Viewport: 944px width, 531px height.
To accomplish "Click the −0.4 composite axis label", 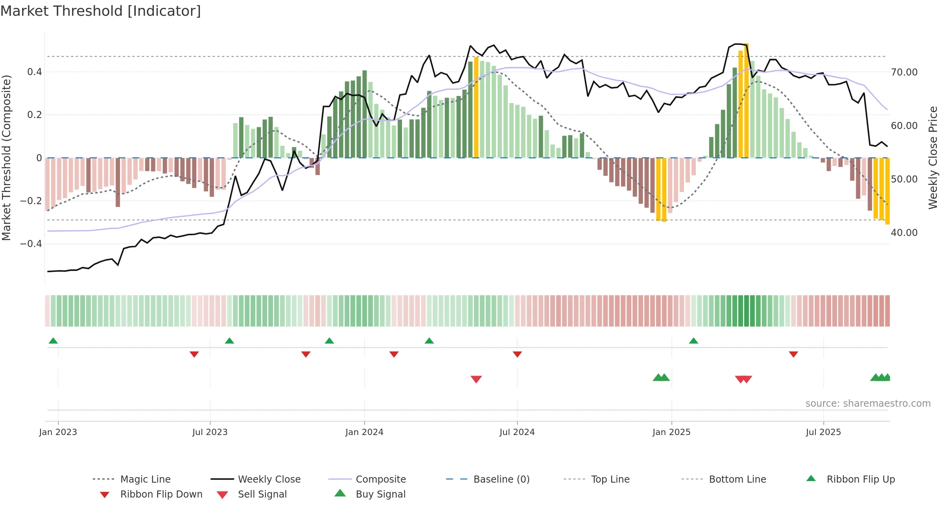I will pyautogui.click(x=31, y=243).
